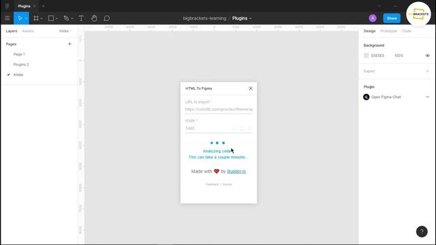Select Page 1 in pages list
Viewport: 436px width, 245px height.
point(19,54)
